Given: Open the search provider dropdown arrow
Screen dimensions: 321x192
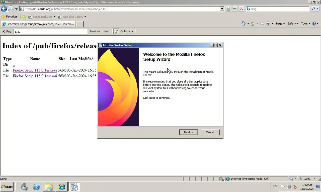Looking at the screenshot, I should point(318,9).
